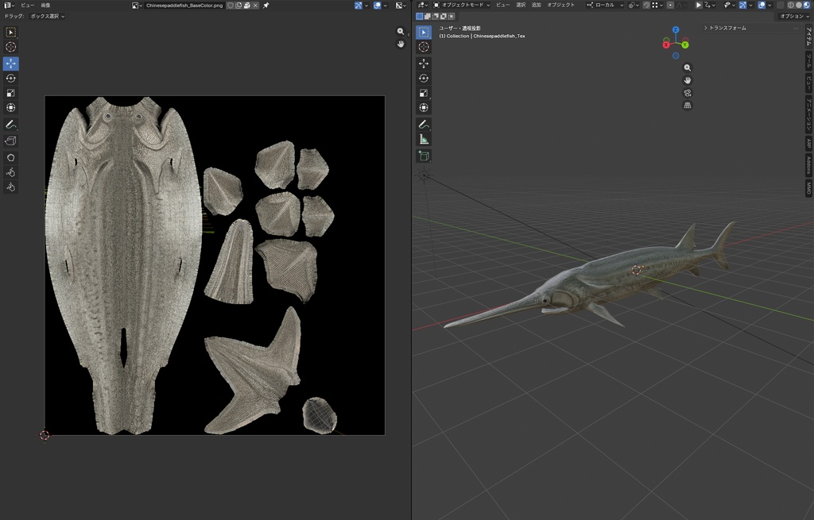Select the Add Cube tool

(424, 156)
